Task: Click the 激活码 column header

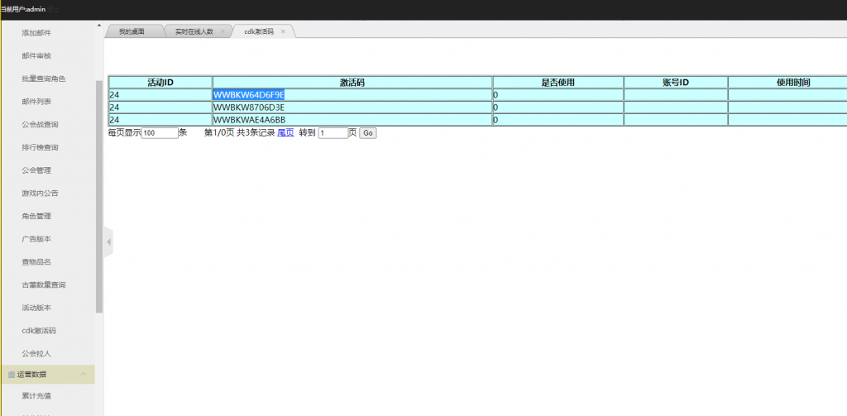Action: click(352, 83)
